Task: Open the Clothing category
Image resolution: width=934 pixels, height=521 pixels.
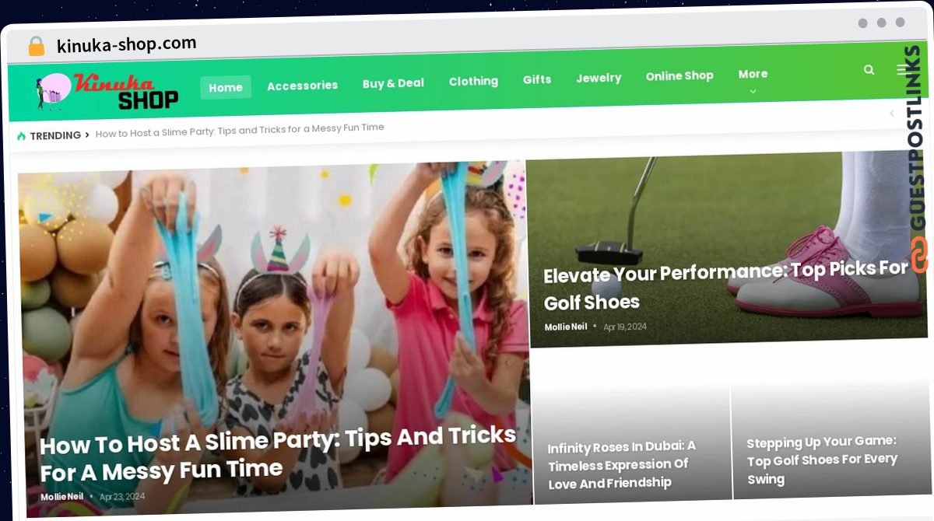Action: (473, 81)
